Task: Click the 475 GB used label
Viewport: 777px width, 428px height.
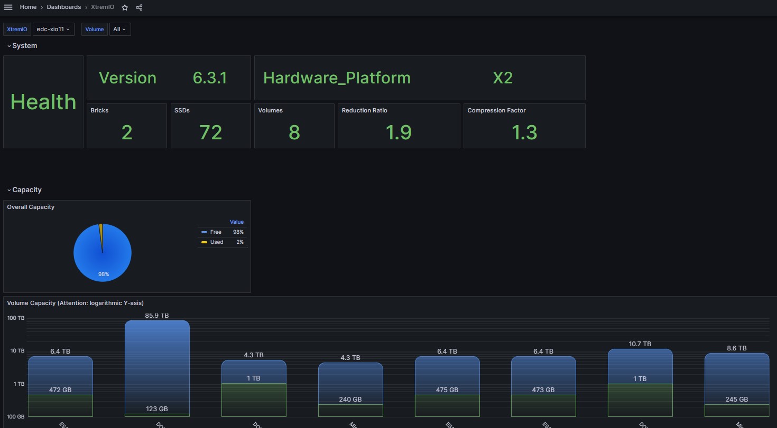Action: click(x=447, y=390)
